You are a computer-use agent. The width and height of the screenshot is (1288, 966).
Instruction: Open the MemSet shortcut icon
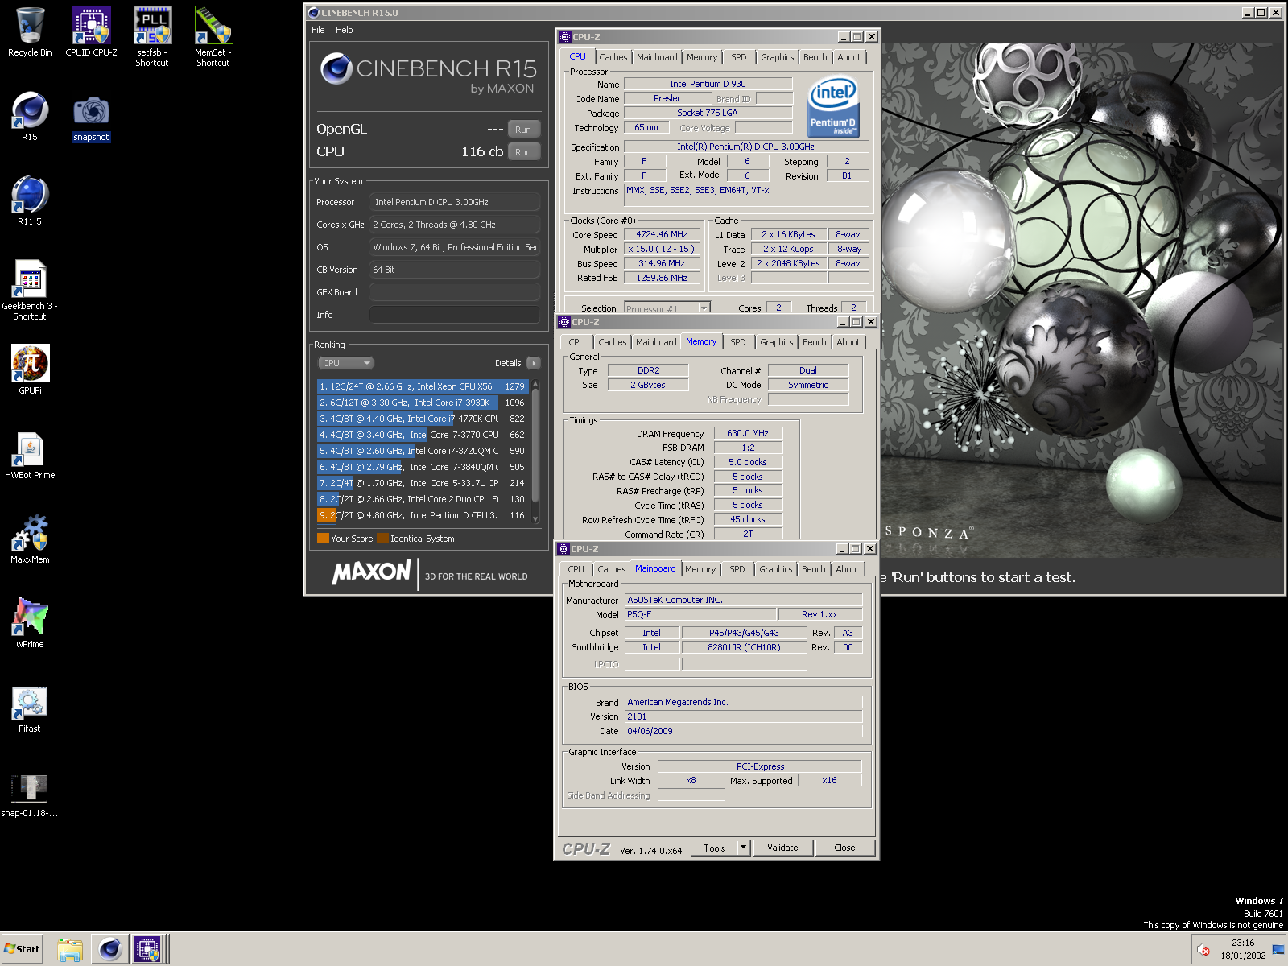pyautogui.click(x=213, y=37)
